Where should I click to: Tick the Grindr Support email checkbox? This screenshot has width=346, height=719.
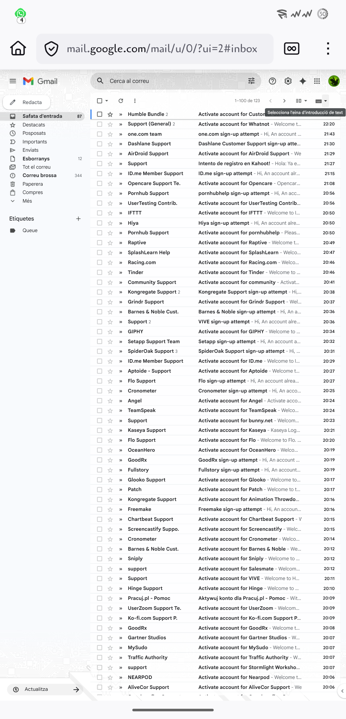pos(100,302)
